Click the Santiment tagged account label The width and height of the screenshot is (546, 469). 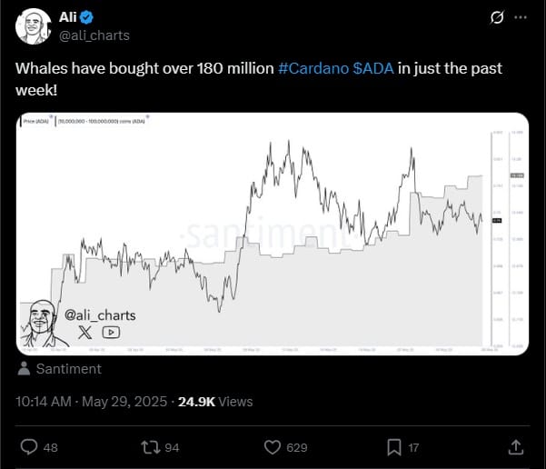(69, 369)
